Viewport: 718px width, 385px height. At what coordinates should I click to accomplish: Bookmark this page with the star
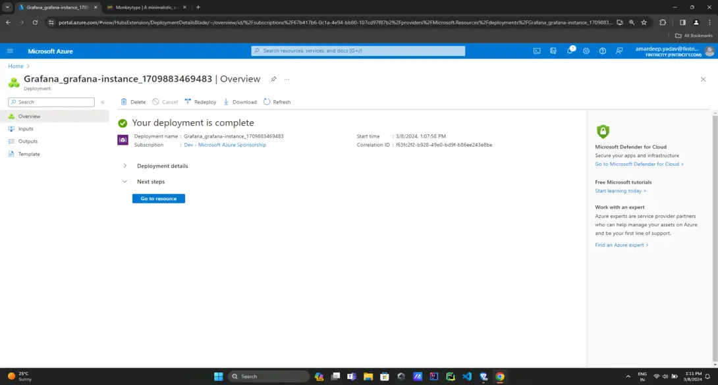tap(644, 22)
